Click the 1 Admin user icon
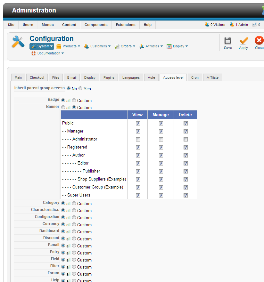The image size is (264, 282). click(x=232, y=24)
